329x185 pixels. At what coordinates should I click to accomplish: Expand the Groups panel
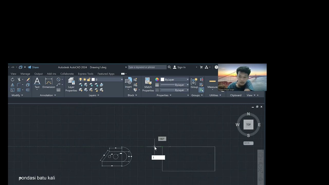pos(197,95)
